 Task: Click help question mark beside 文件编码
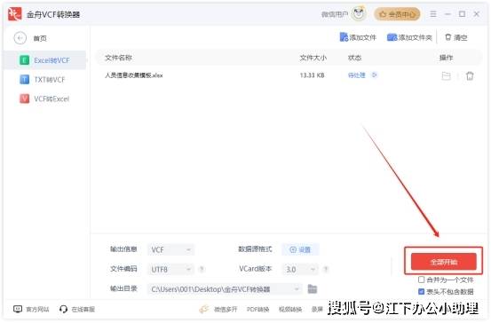tap(202, 269)
